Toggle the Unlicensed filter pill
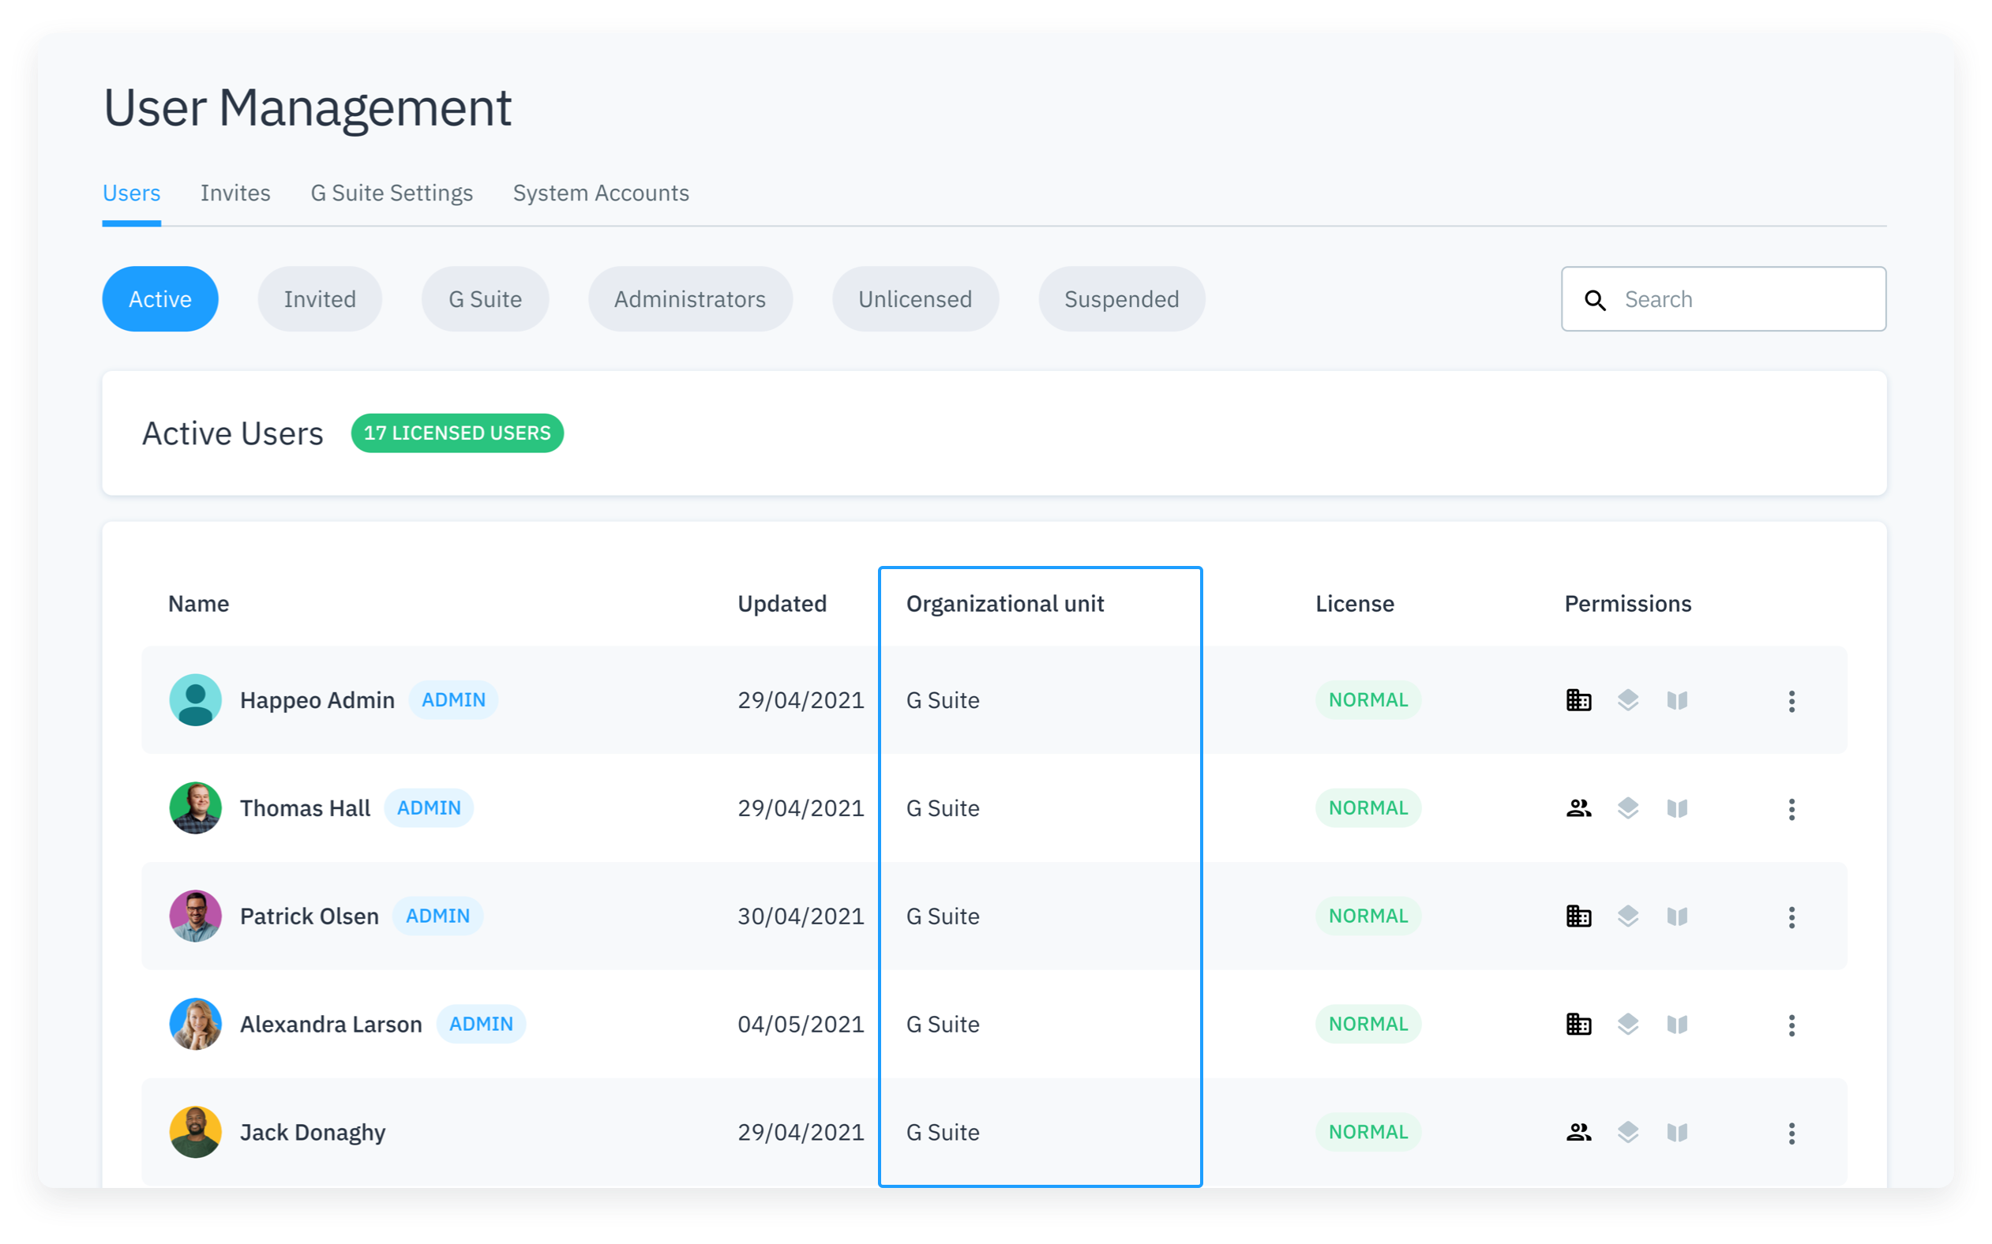Screen dimensions: 1992x1244 (915, 299)
